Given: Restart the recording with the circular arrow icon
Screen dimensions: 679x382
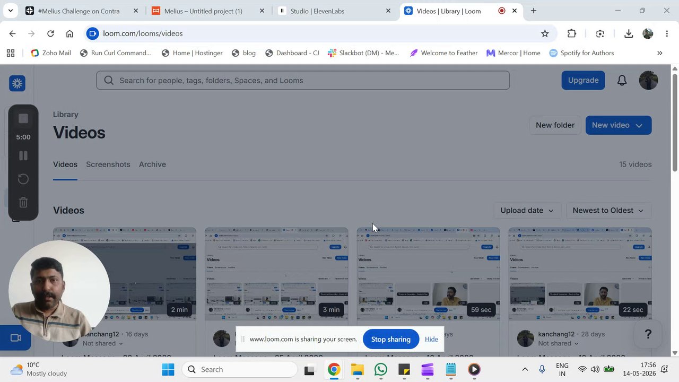Looking at the screenshot, I should [x=23, y=179].
